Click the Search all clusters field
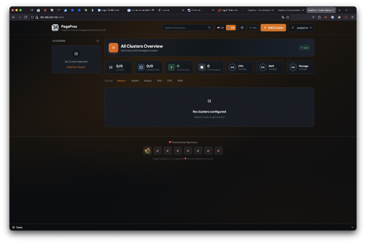This screenshot has width=366, height=243. click(x=185, y=27)
